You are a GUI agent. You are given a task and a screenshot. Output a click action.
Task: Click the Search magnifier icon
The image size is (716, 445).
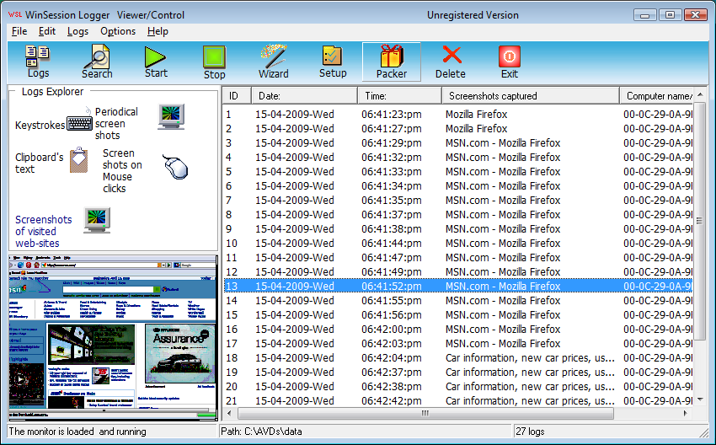[97, 57]
